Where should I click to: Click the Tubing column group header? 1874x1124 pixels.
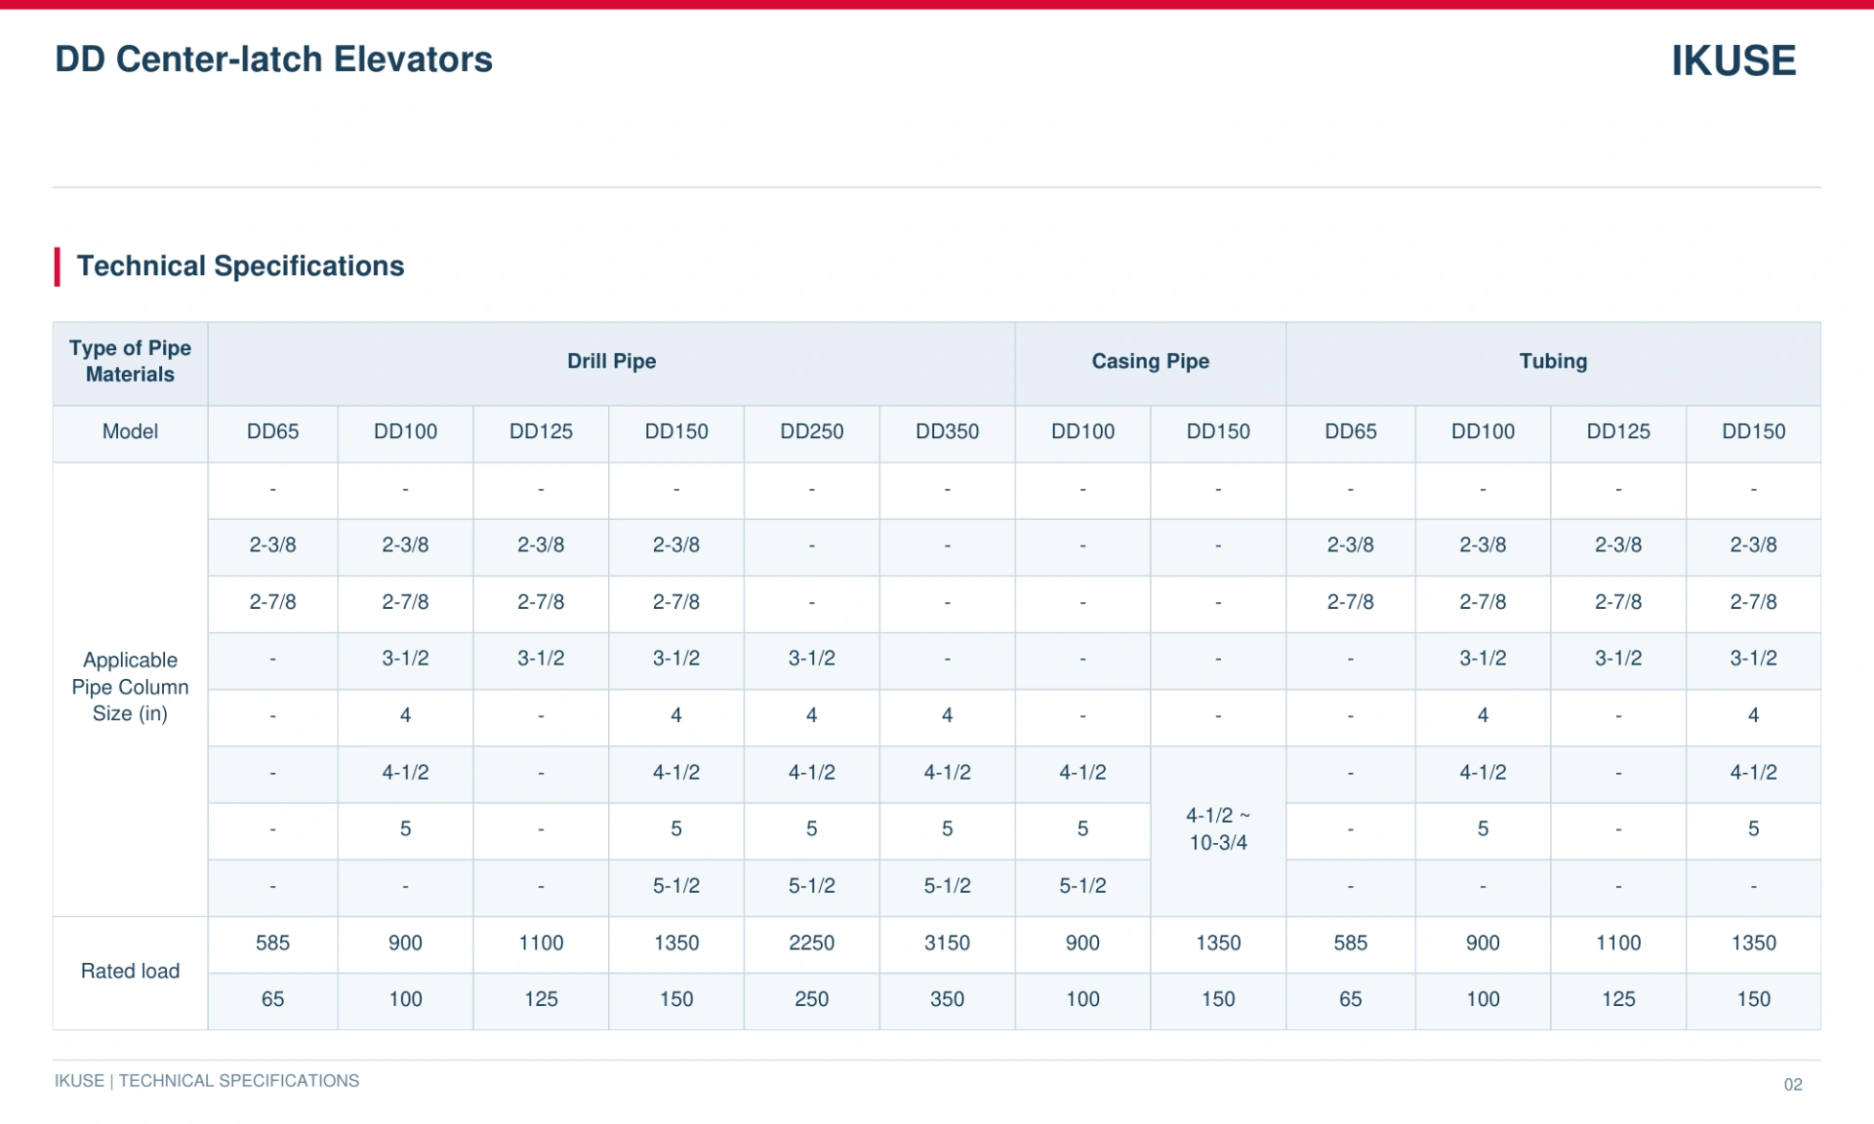point(1553,362)
